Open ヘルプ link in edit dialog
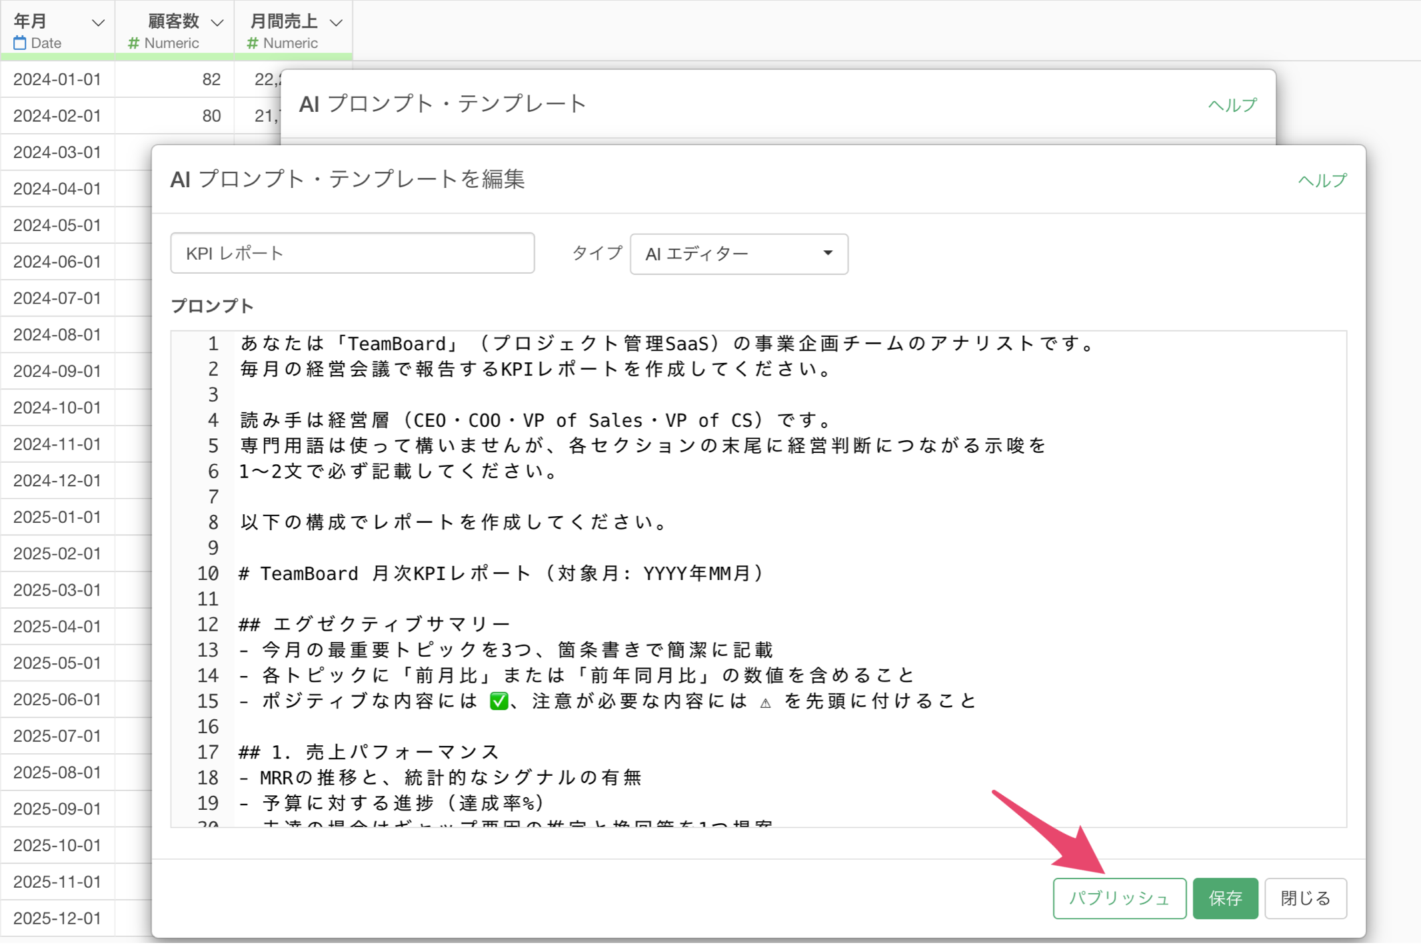The width and height of the screenshot is (1421, 951). click(1322, 180)
